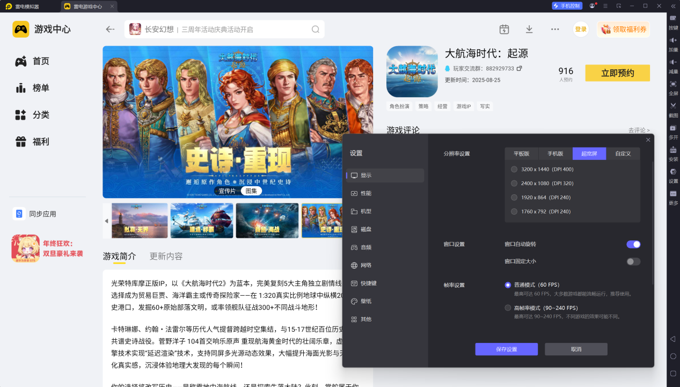The height and width of the screenshot is (387, 680).
Task: Click the 取消 button in settings
Action: tap(576, 349)
